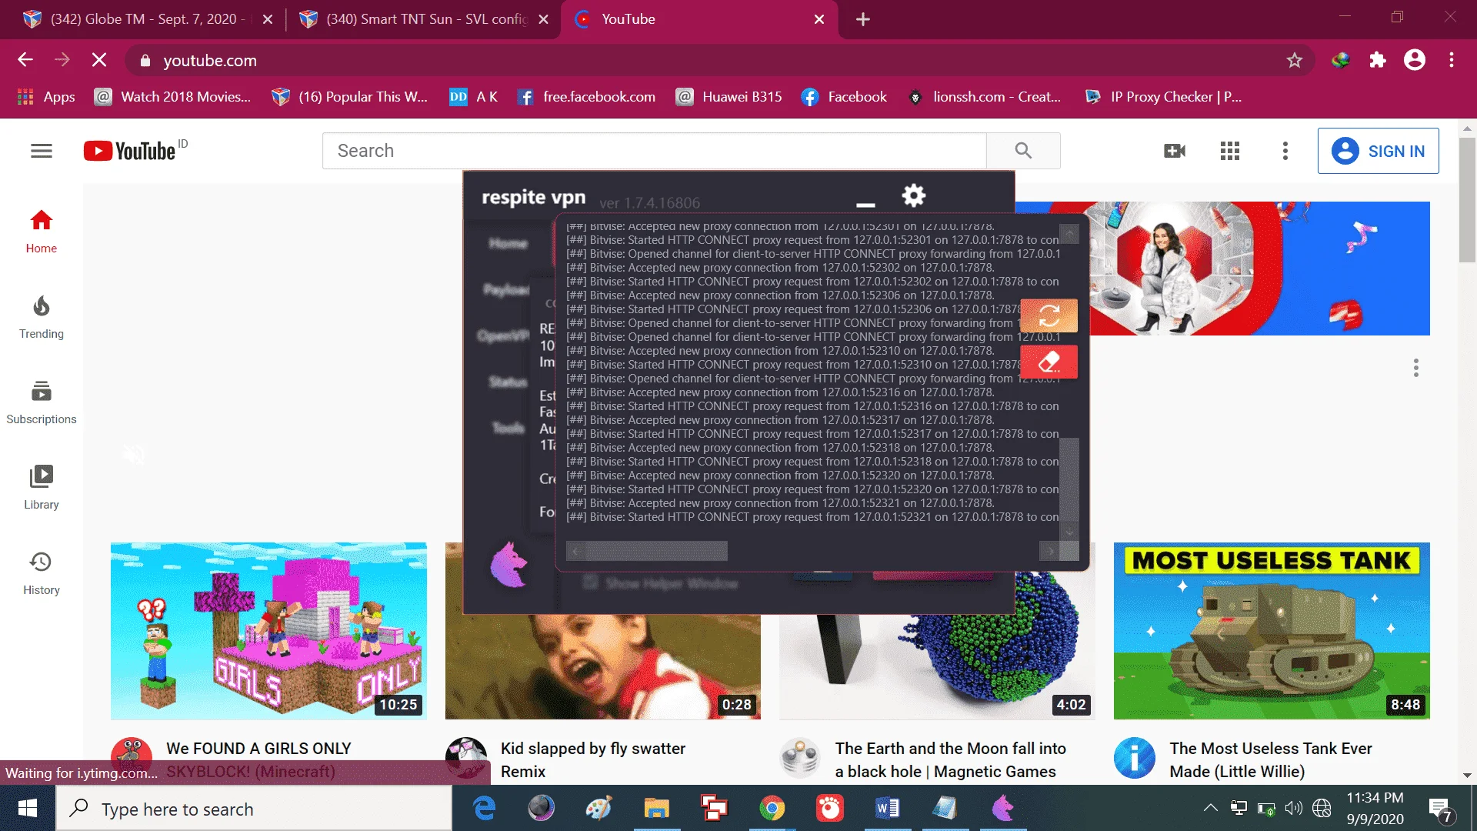Viewport: 1477px width, 831px height.
Task: Open the more options menu beside the banner
Action: pyautogui.click(x=1415, y=368)
